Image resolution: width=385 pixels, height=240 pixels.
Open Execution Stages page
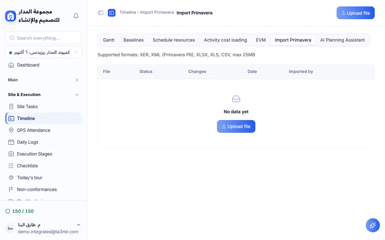click(43, 154)
